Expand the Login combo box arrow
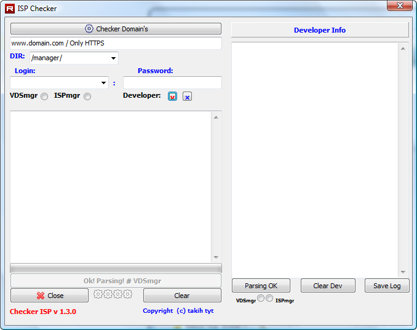 104,83
